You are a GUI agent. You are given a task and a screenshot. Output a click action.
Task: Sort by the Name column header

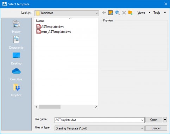point(40,21)
